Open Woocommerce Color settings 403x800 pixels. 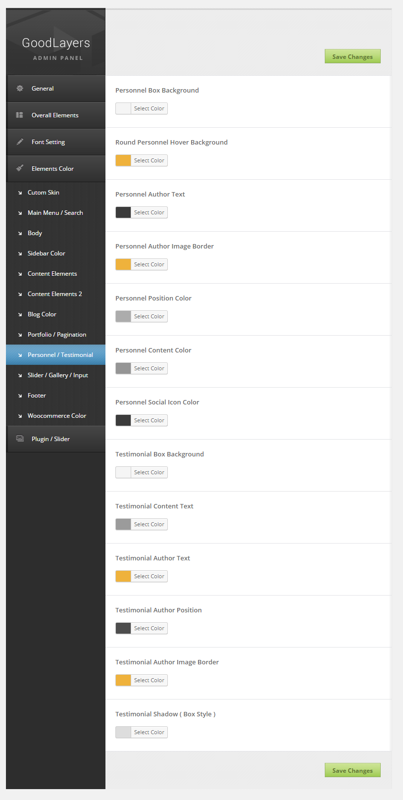[56, 416]
